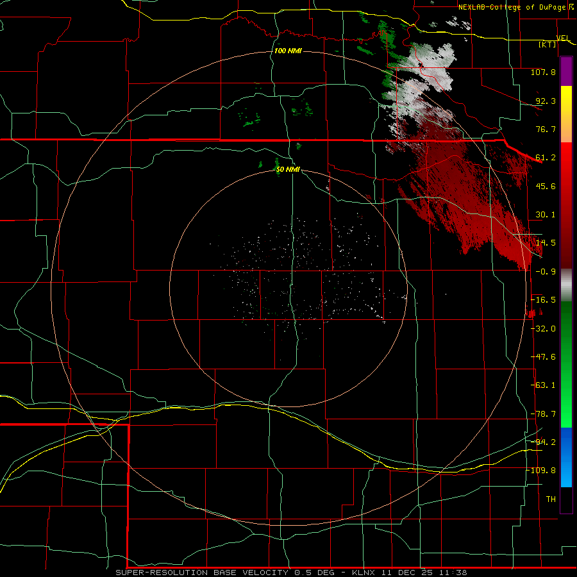
Task: Select the -47.6 scale value
Action: coord(543,357)
